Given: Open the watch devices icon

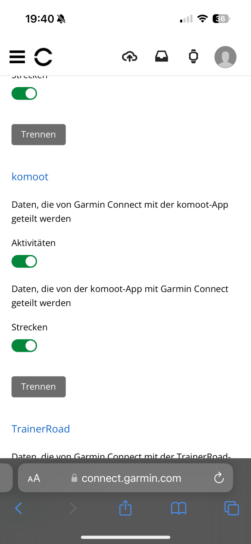Looking at the screenshot, I should tap(193, 56).
